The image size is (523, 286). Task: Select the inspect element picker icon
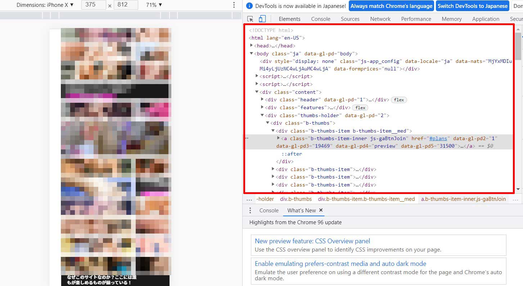tap(250, 19)
